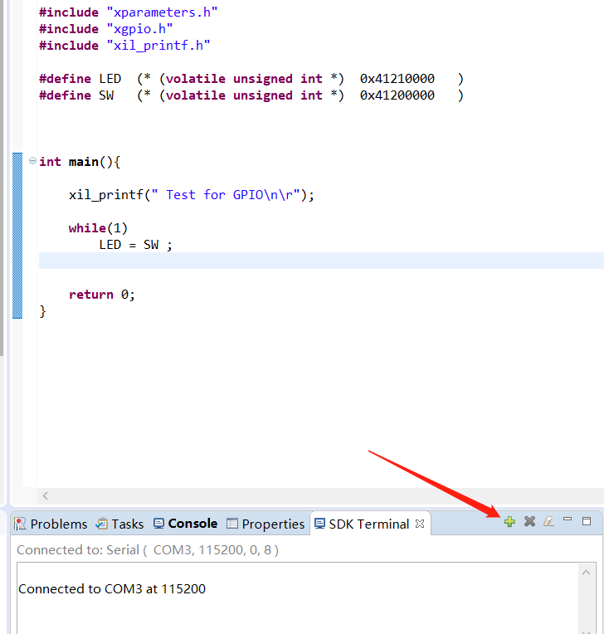Click the xgpio.h include line
Image resolution: width=604 pixels, height=634 pixels.
(106, 29)
